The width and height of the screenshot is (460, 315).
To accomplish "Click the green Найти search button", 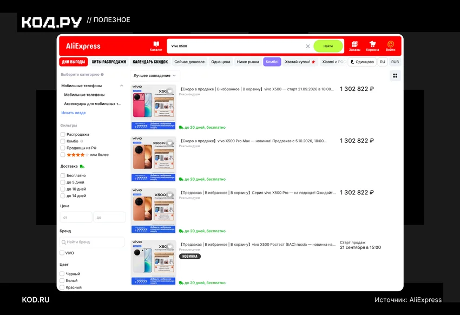I will [x=328, y=46].
